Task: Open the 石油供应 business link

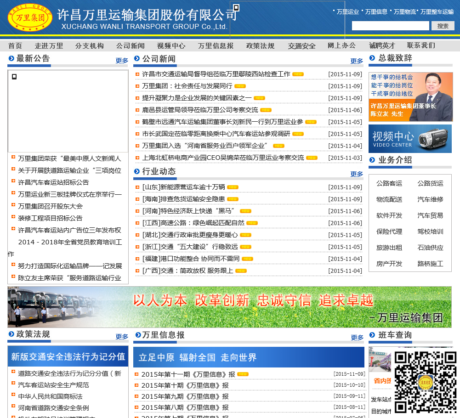Action: coord(431,248)
